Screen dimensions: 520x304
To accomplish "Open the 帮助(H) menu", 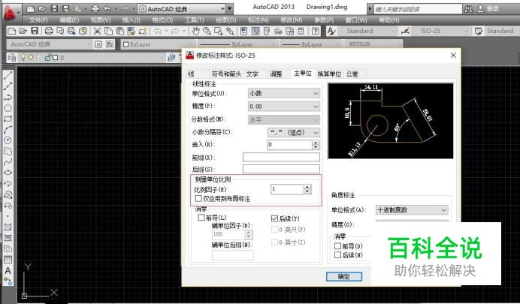I will (389, 20).
